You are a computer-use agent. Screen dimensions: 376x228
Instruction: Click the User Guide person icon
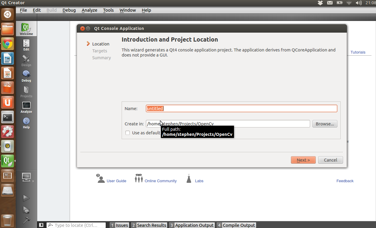pyautogui.click(x=100, y=178)
